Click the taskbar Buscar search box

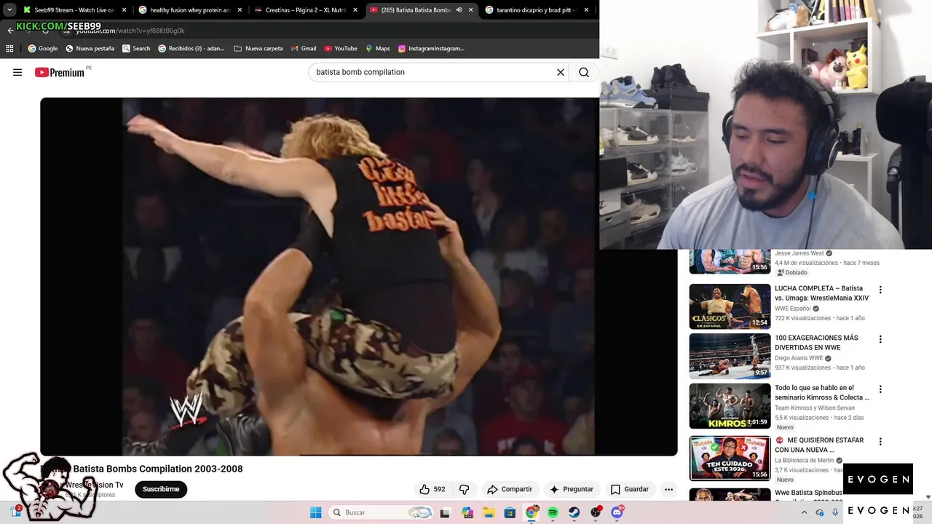[x=381, y=512]
